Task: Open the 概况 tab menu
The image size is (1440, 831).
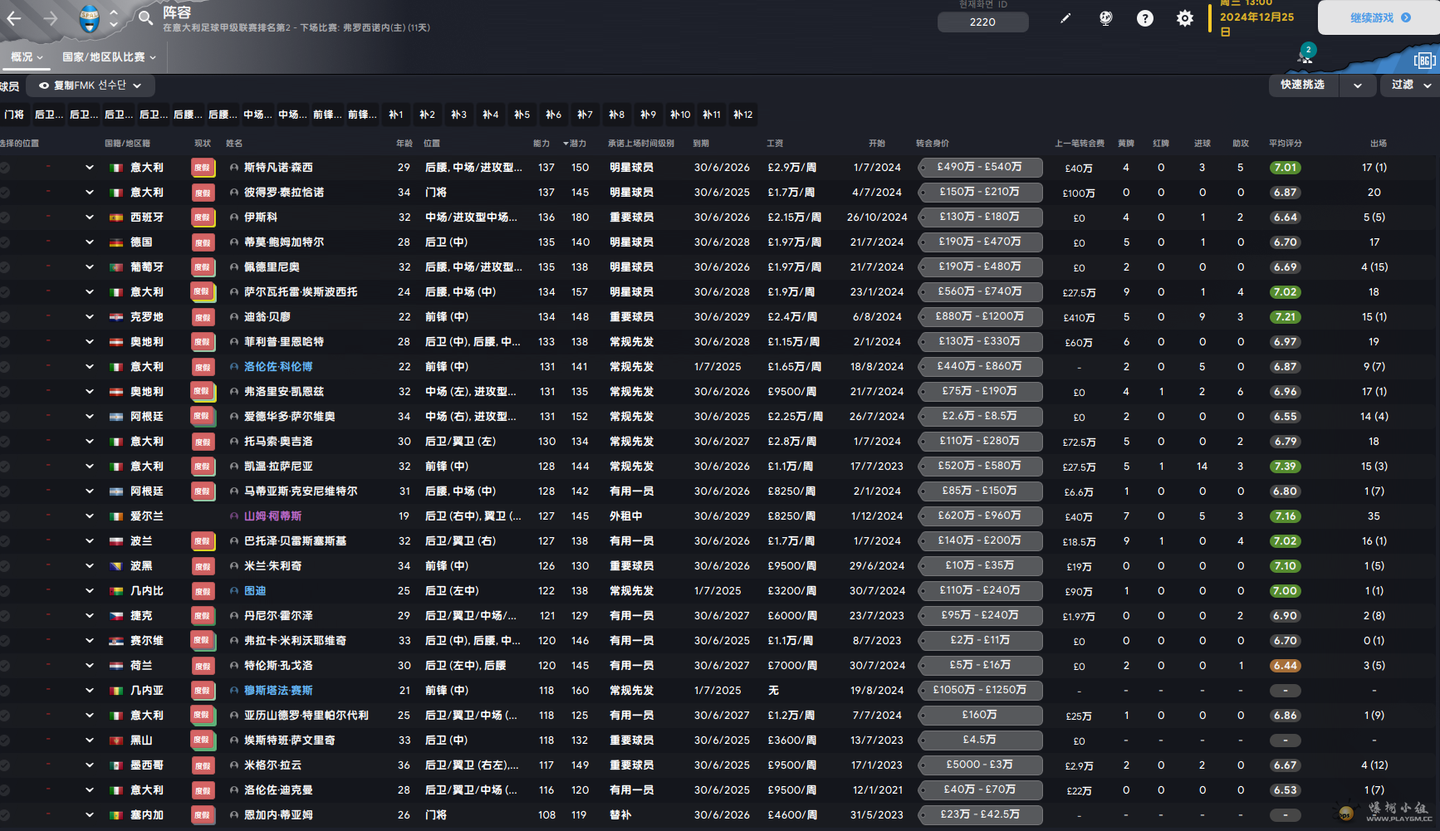Action: pyautogui.click(x=26, y=57)
